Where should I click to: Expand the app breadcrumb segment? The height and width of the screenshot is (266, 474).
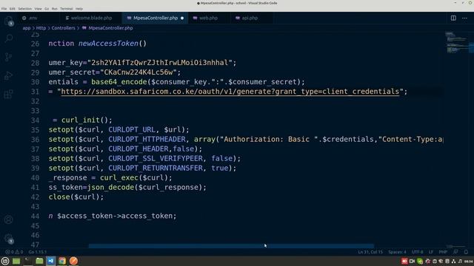coord(27,28)
